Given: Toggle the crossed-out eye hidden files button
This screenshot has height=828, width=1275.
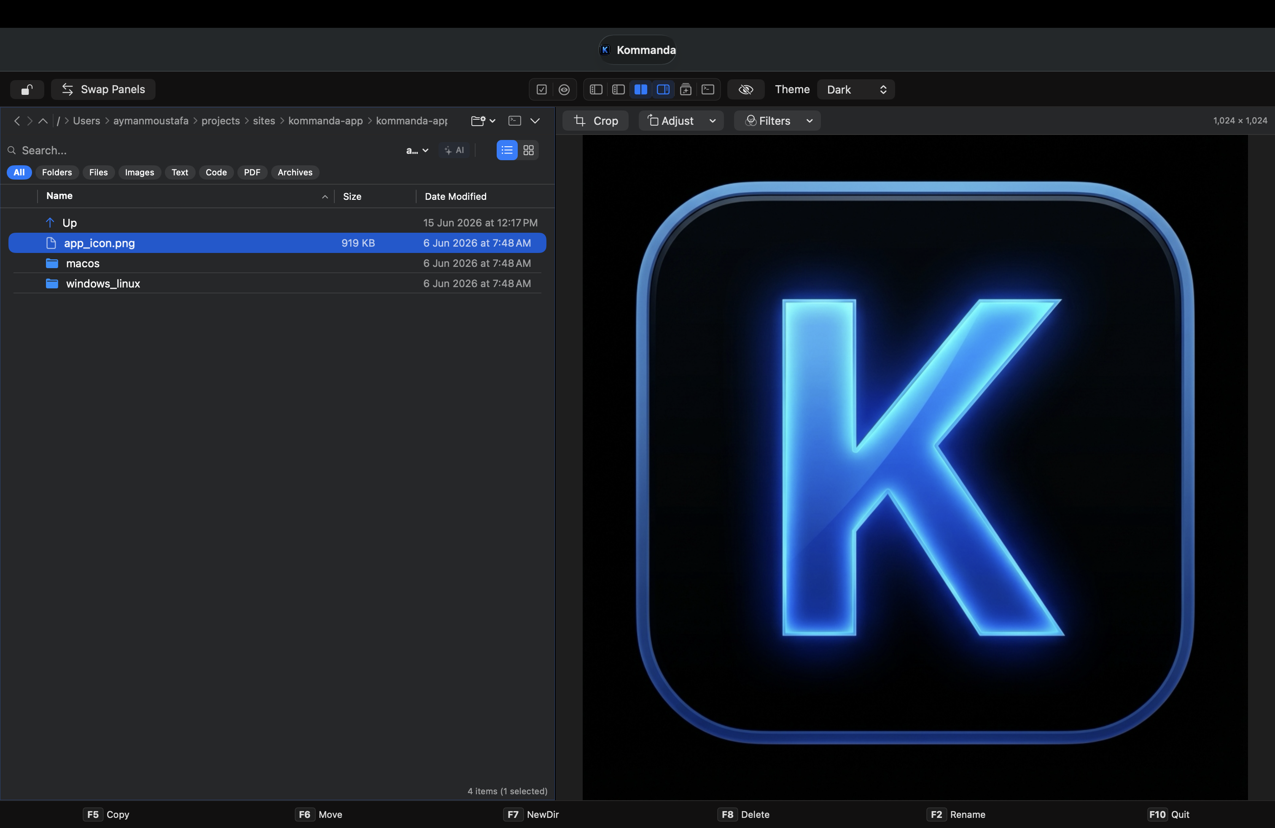Looking at the screenshot, I should 746,89.
